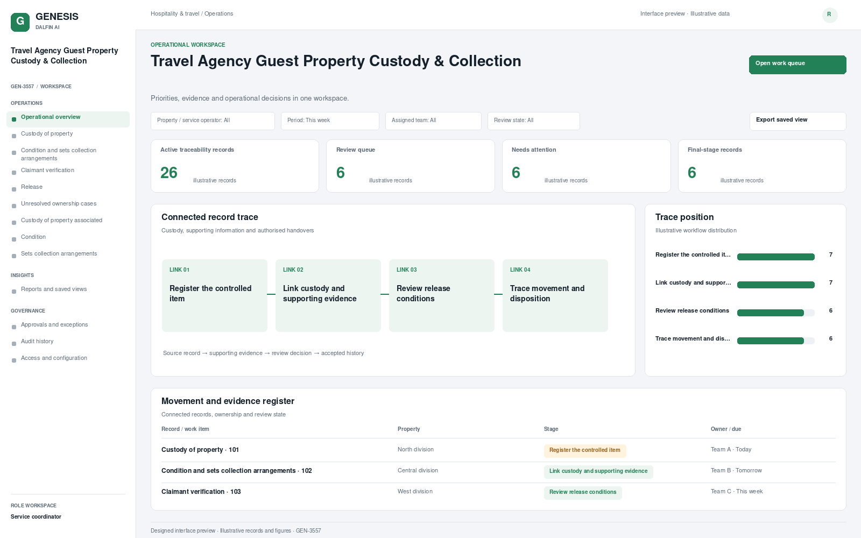Click the green Genesis G logo
The height and width of the screenshot is (538, 861).
[x=20, y=22]
